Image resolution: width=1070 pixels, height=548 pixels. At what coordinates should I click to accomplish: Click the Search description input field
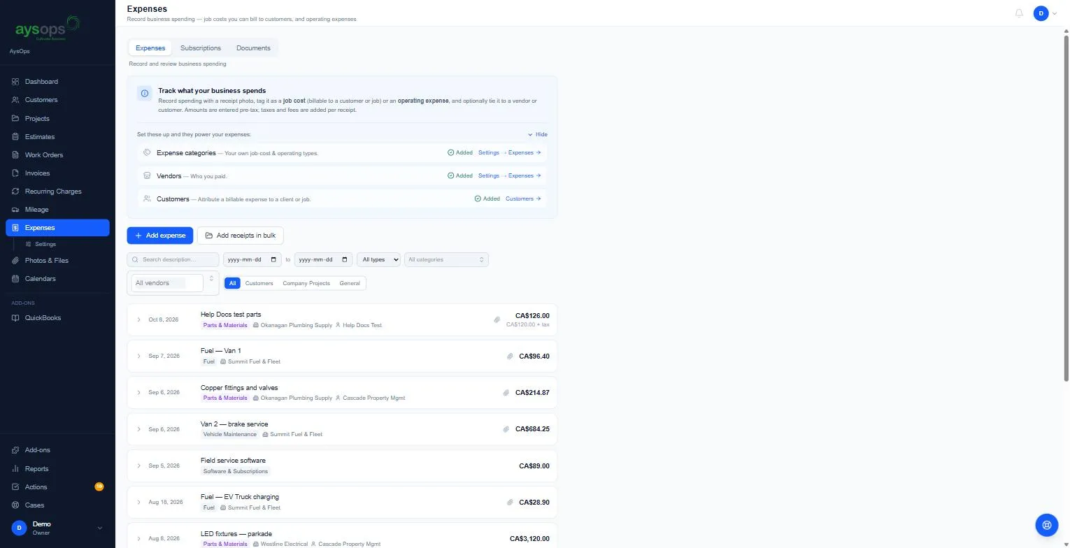pyautogui.click(x=173, y=259)
